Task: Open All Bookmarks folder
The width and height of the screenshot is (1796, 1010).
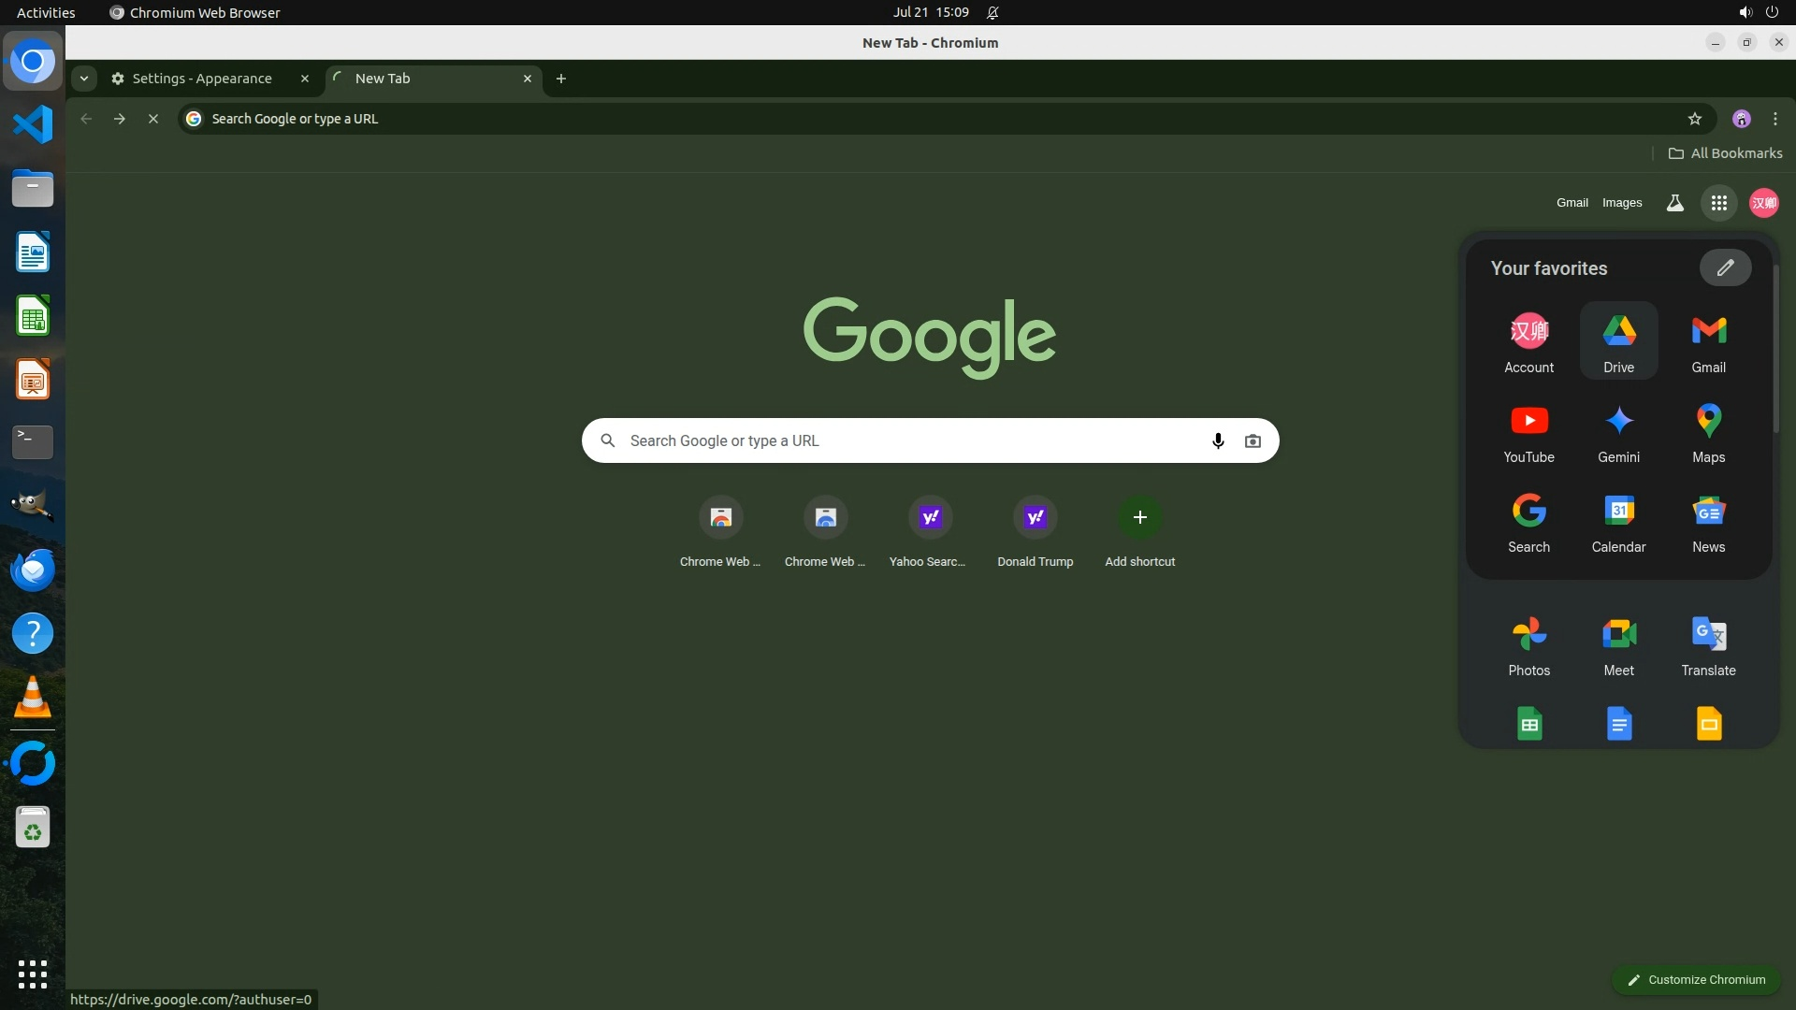Action: (x=1725, y=153)
